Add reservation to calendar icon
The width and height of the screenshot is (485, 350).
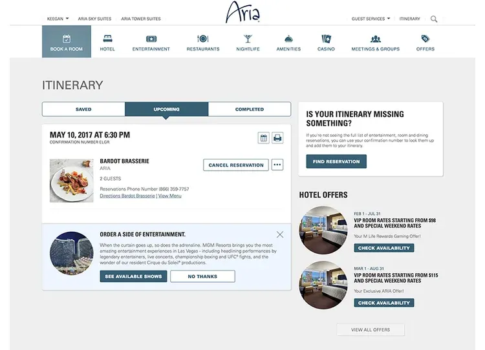264,138
